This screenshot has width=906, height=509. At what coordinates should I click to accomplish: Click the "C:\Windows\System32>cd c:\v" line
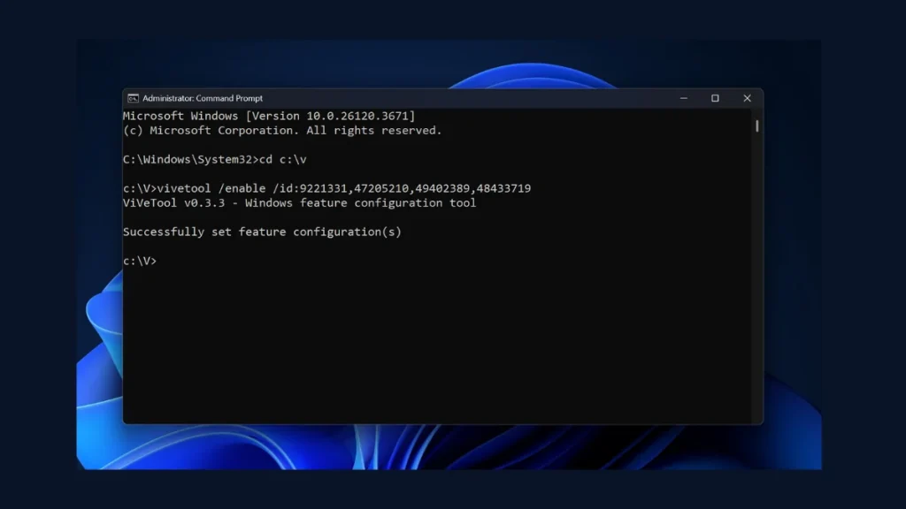pos(214,159)
